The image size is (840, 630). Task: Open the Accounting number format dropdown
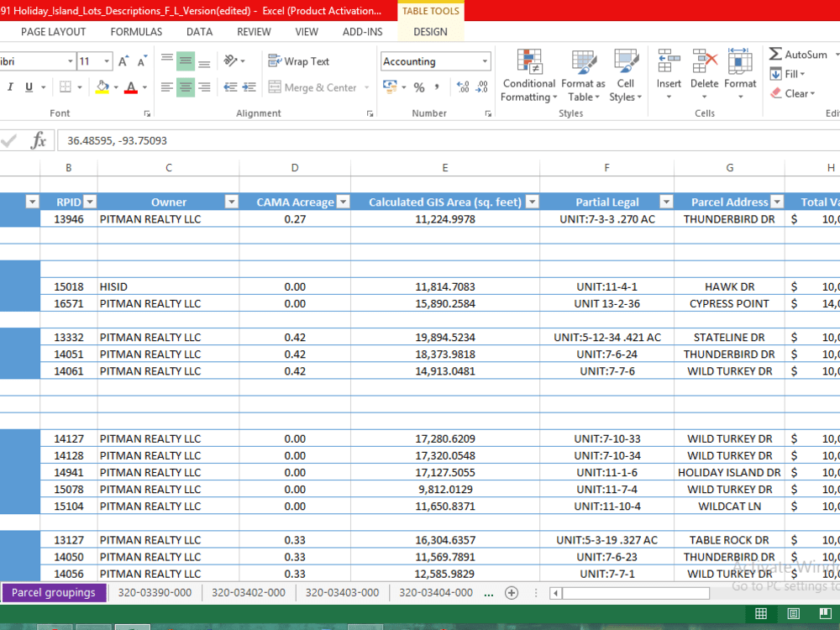point(485,61)
